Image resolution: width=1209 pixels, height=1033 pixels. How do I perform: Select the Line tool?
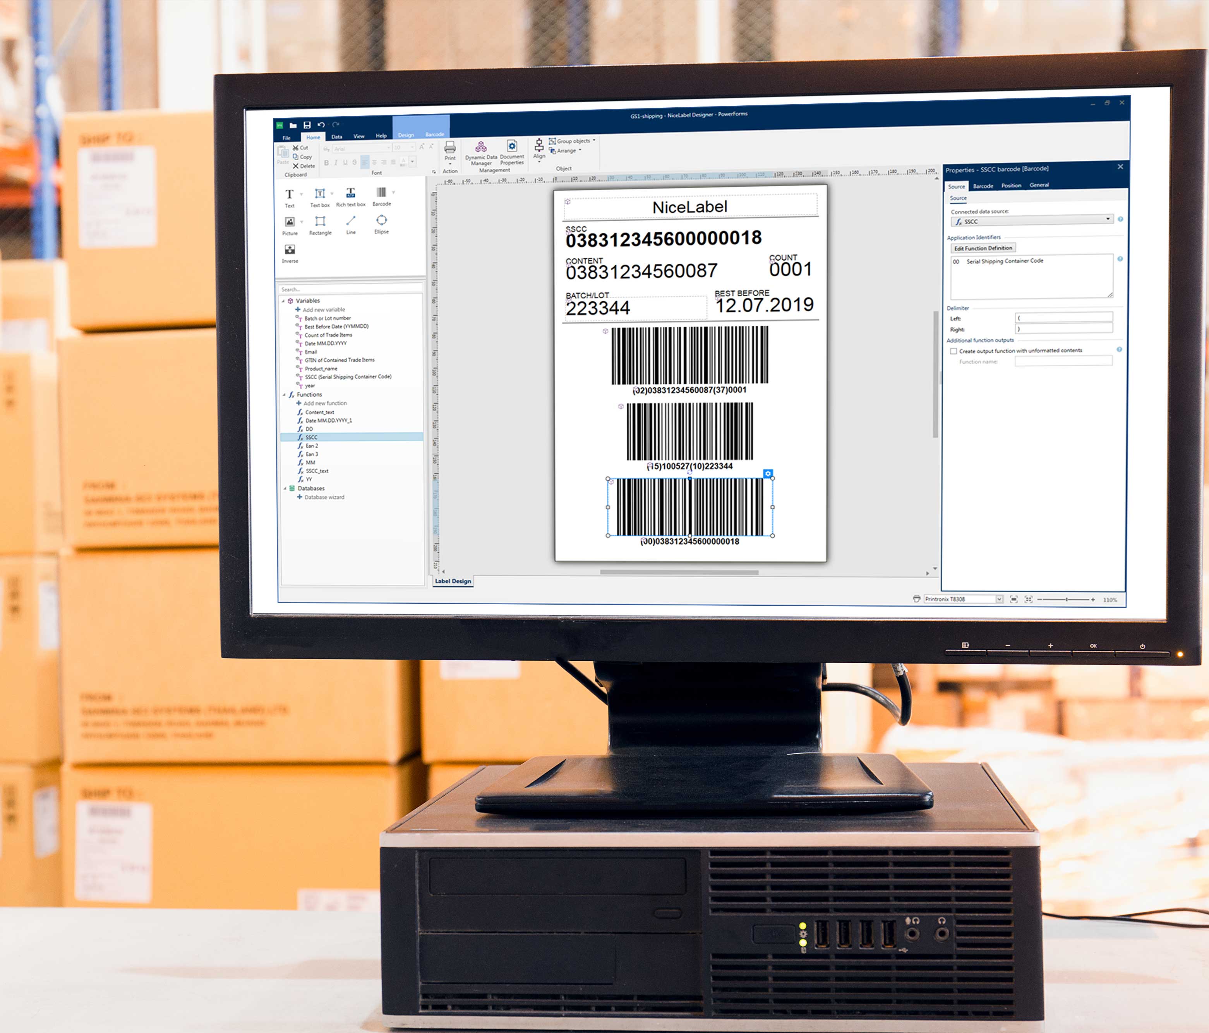click(351, 225)
